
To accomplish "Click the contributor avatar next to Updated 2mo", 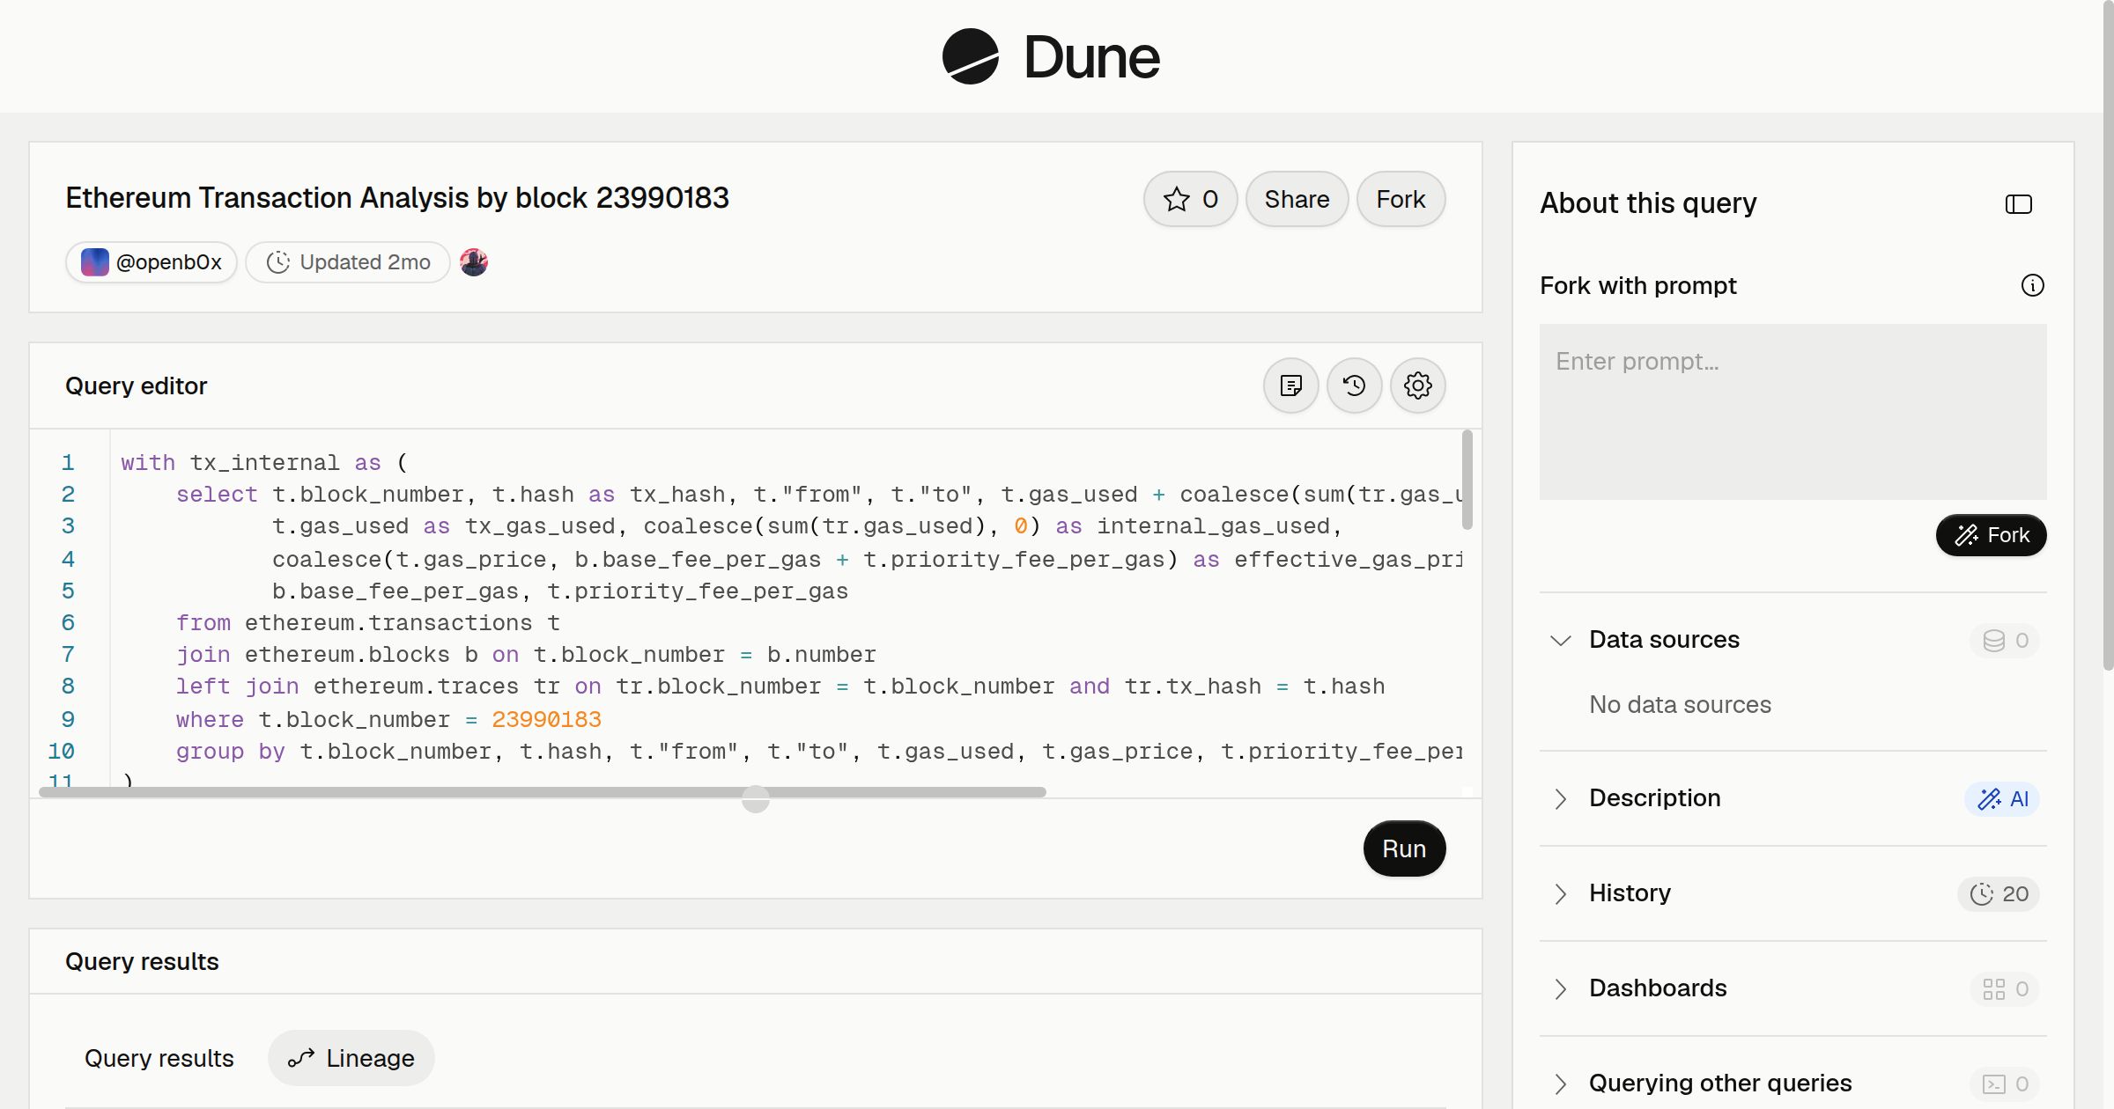I will 474,262.
